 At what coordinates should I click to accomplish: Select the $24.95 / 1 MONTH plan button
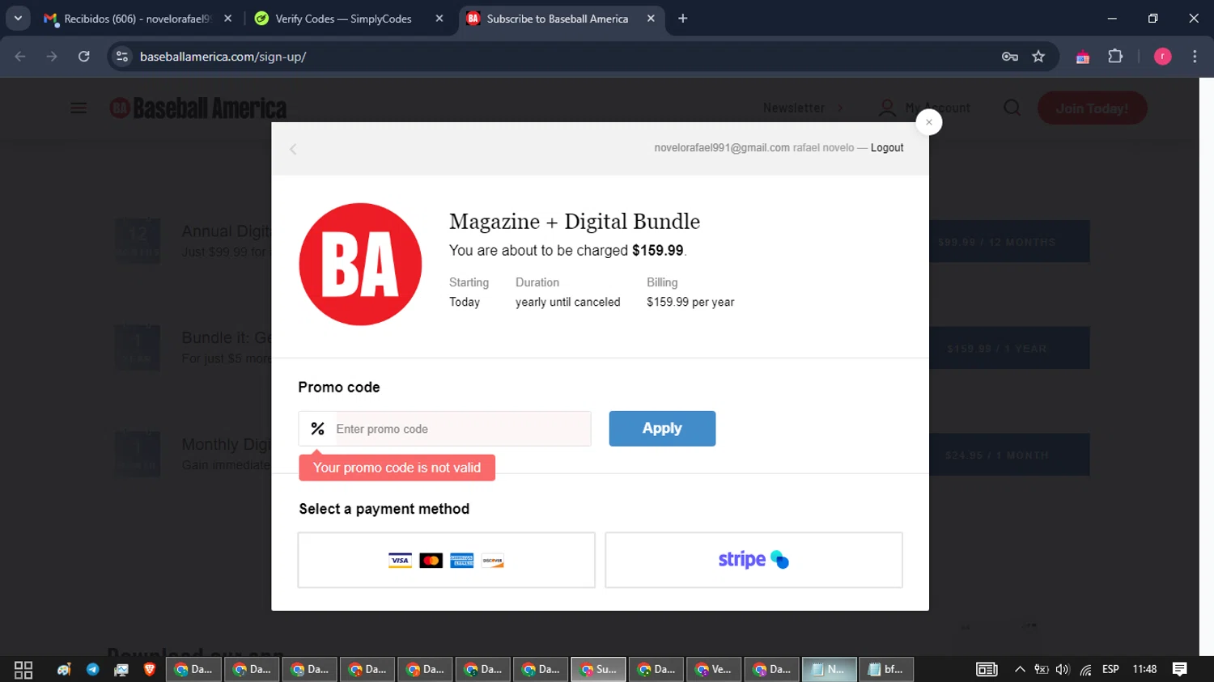click(1009, 455)
